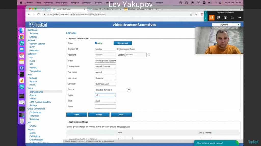Open the Trash in the Dock
Viewport: 261px width, 146px height.
[x=22, y=121]
